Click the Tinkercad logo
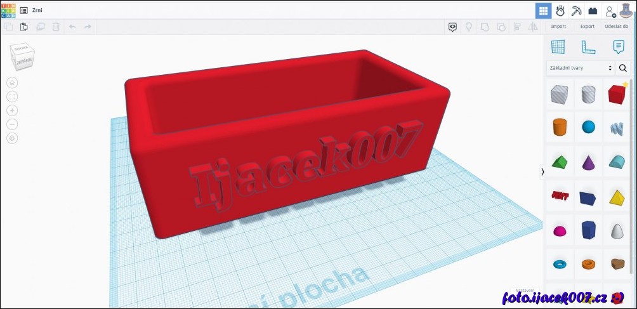The image size is (637, 309). pyautogui.click(x=10, y=10)
